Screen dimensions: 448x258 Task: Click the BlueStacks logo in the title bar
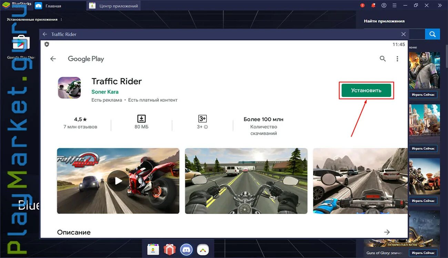(6, 5)
